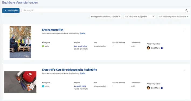191x101 pixels.
Task: Click the Ehrenamtstreffen event photo
Action: click(x=20, y=42)
